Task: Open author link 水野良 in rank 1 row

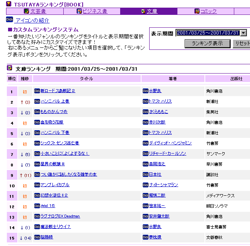Action: (155, 91)
